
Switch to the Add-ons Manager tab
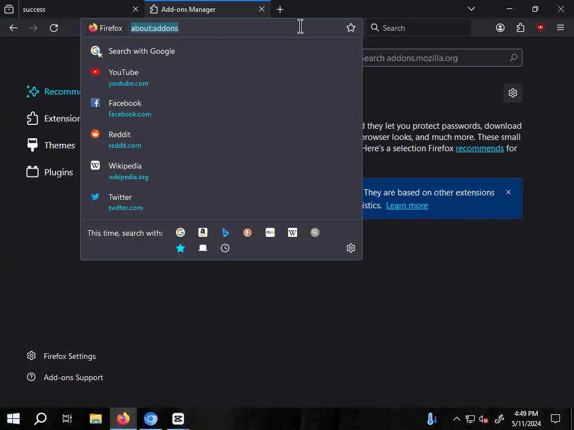208,9
